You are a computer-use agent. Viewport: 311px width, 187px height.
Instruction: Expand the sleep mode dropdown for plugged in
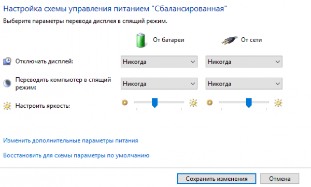[x=244, y=84]
